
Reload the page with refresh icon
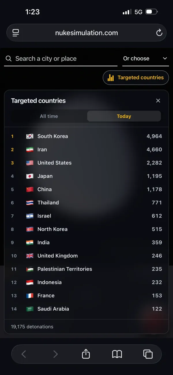[x=159, y=33]
